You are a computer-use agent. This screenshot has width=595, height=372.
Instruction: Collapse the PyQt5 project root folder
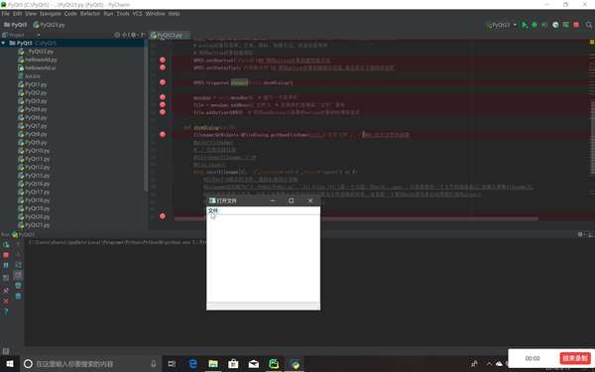[x=3, y=43]
